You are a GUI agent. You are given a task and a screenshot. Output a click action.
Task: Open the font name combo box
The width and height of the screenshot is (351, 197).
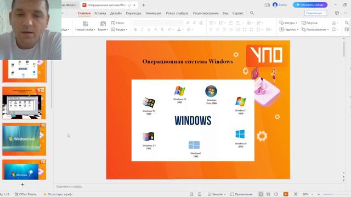[149, 23]
